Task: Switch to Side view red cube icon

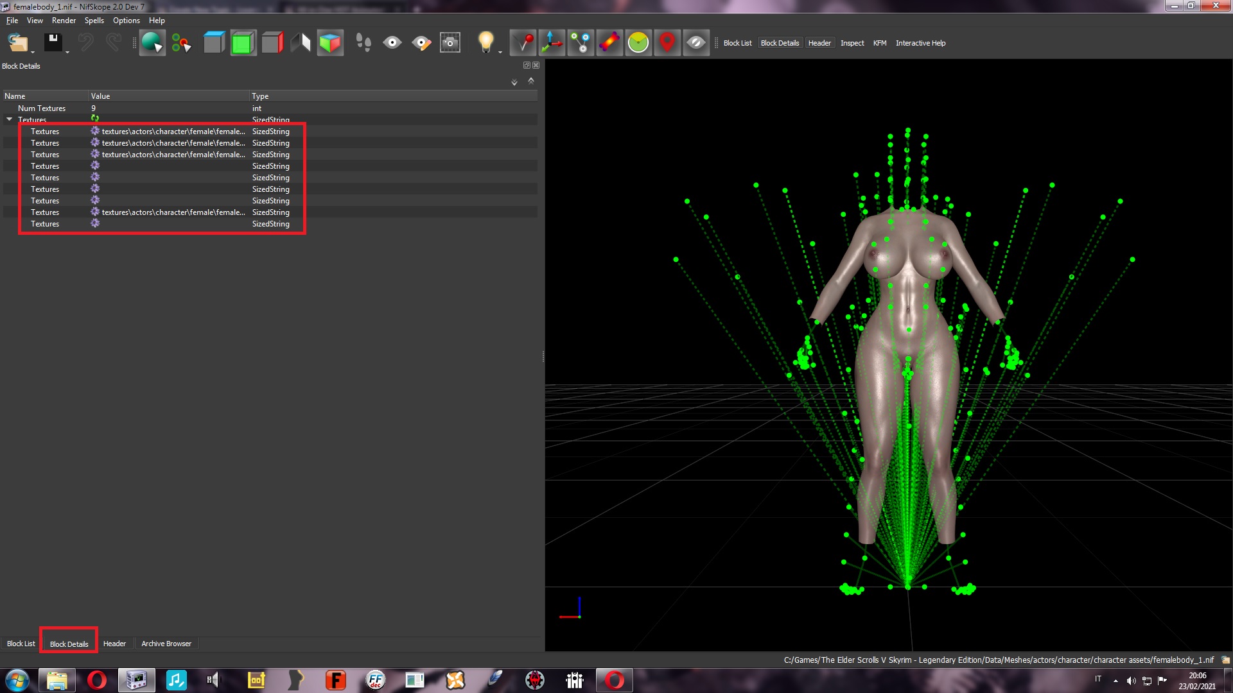Action: [272, 43]
